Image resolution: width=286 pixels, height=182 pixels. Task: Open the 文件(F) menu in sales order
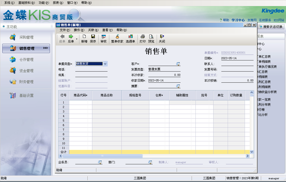click(65, 30)
